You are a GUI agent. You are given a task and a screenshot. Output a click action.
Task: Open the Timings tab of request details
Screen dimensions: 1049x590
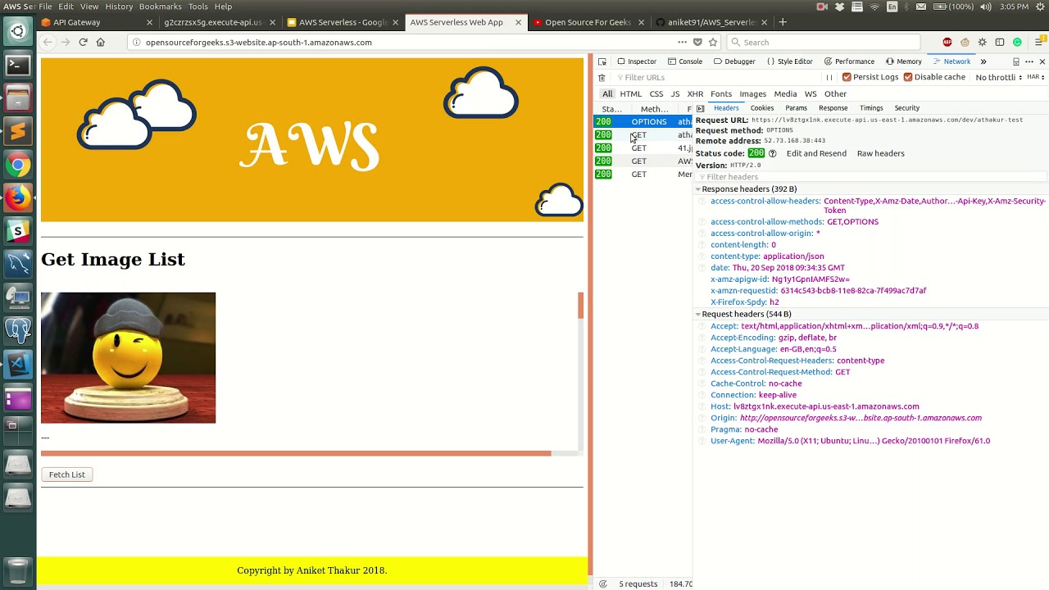tap(871, 108)
